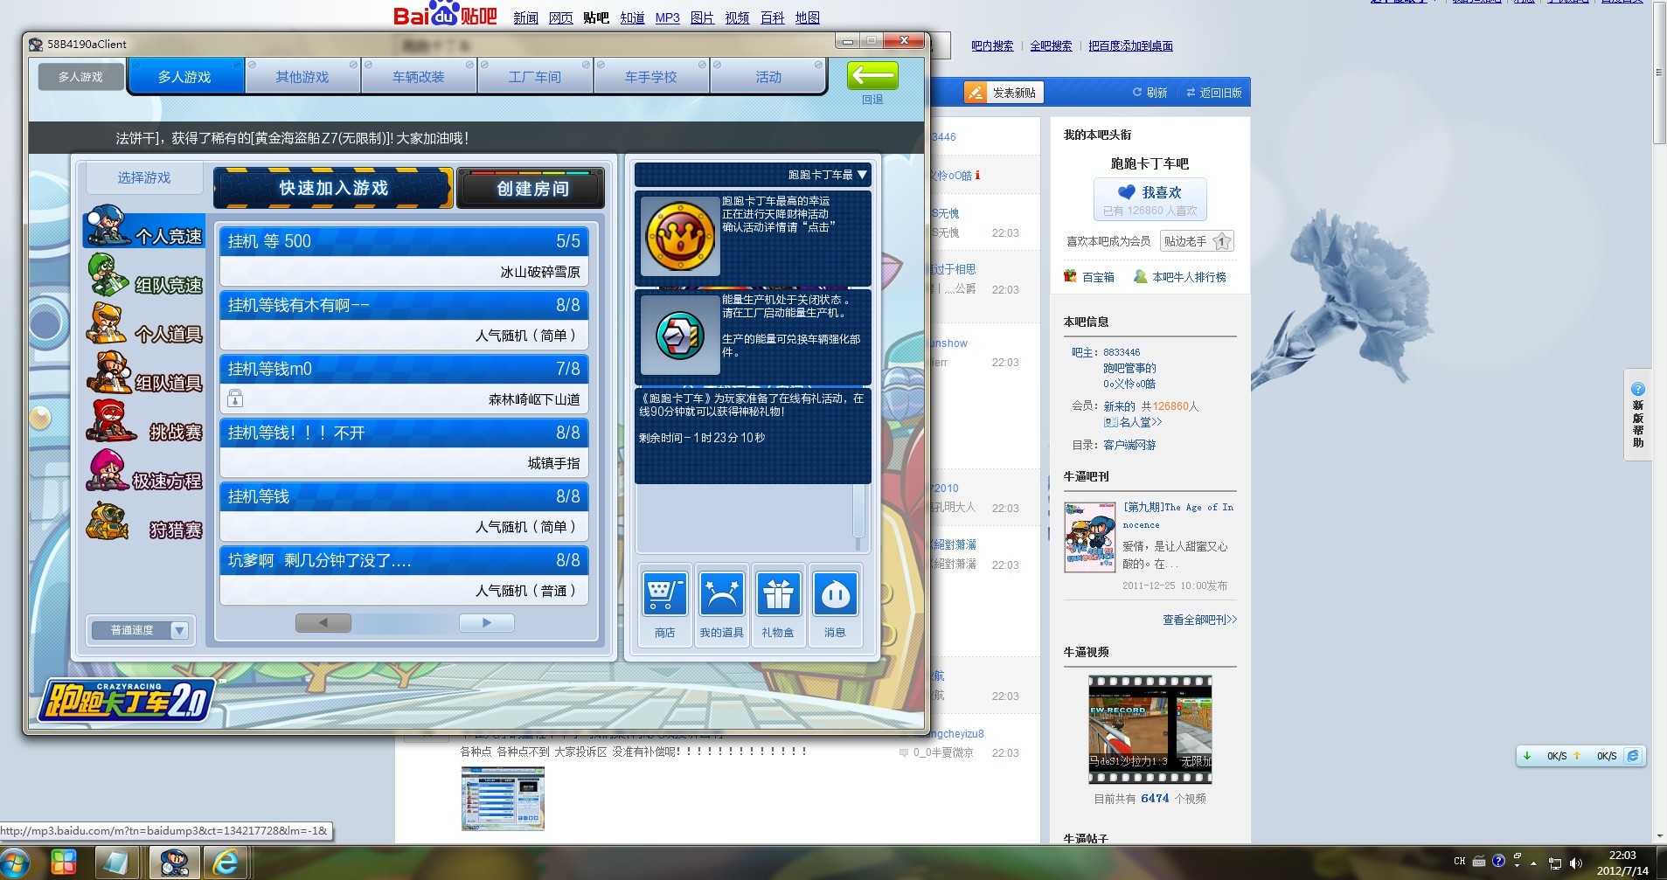Click the 百宝箱 treasure box icon
Image resolution: width=1667 pixels, height=880 pixels.
(x=1070, y=277)
